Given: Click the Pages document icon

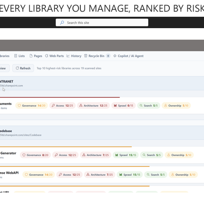Looking at the screenshot, I should 31,56.
